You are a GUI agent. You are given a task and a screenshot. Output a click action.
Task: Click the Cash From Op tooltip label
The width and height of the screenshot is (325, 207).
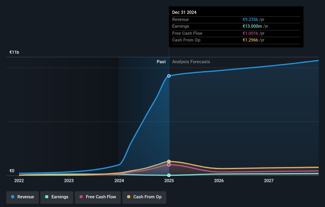(x=186, y=40)
